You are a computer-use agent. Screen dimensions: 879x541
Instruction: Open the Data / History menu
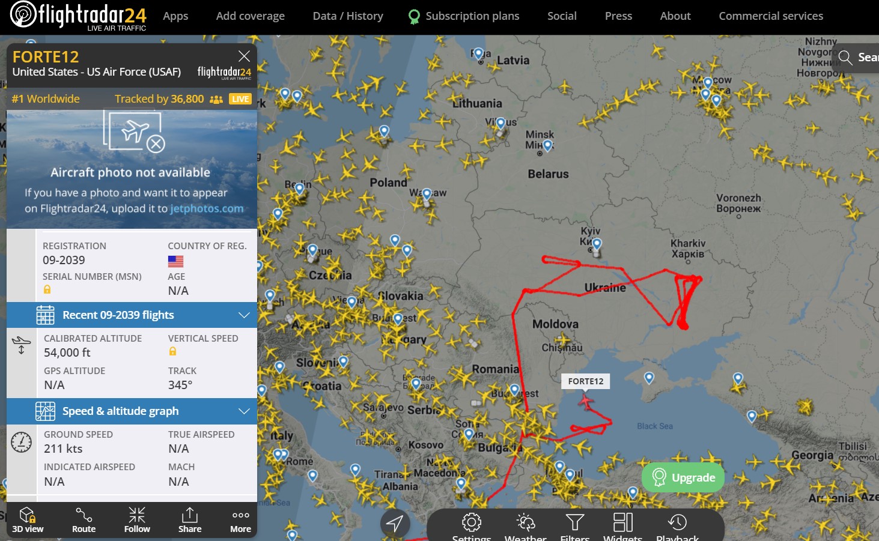coord(348,16)
